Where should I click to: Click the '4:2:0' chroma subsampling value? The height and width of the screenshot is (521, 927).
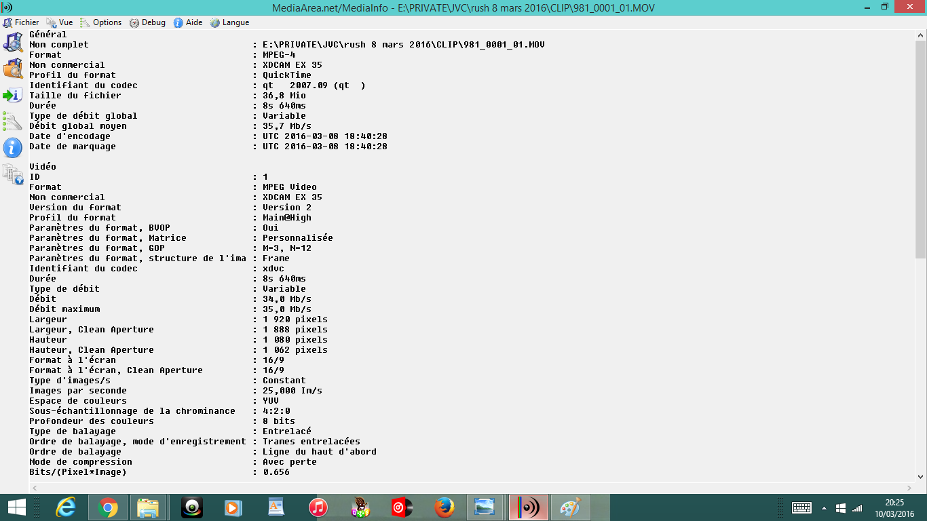tap(276, 411)
